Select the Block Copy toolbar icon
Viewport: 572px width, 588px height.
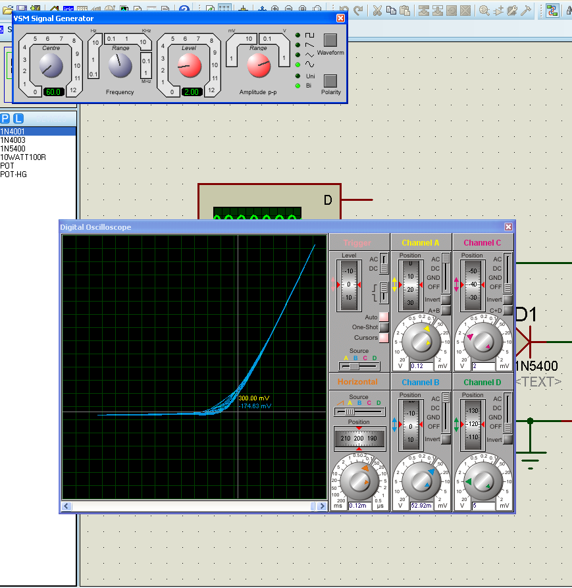(424, 10)
